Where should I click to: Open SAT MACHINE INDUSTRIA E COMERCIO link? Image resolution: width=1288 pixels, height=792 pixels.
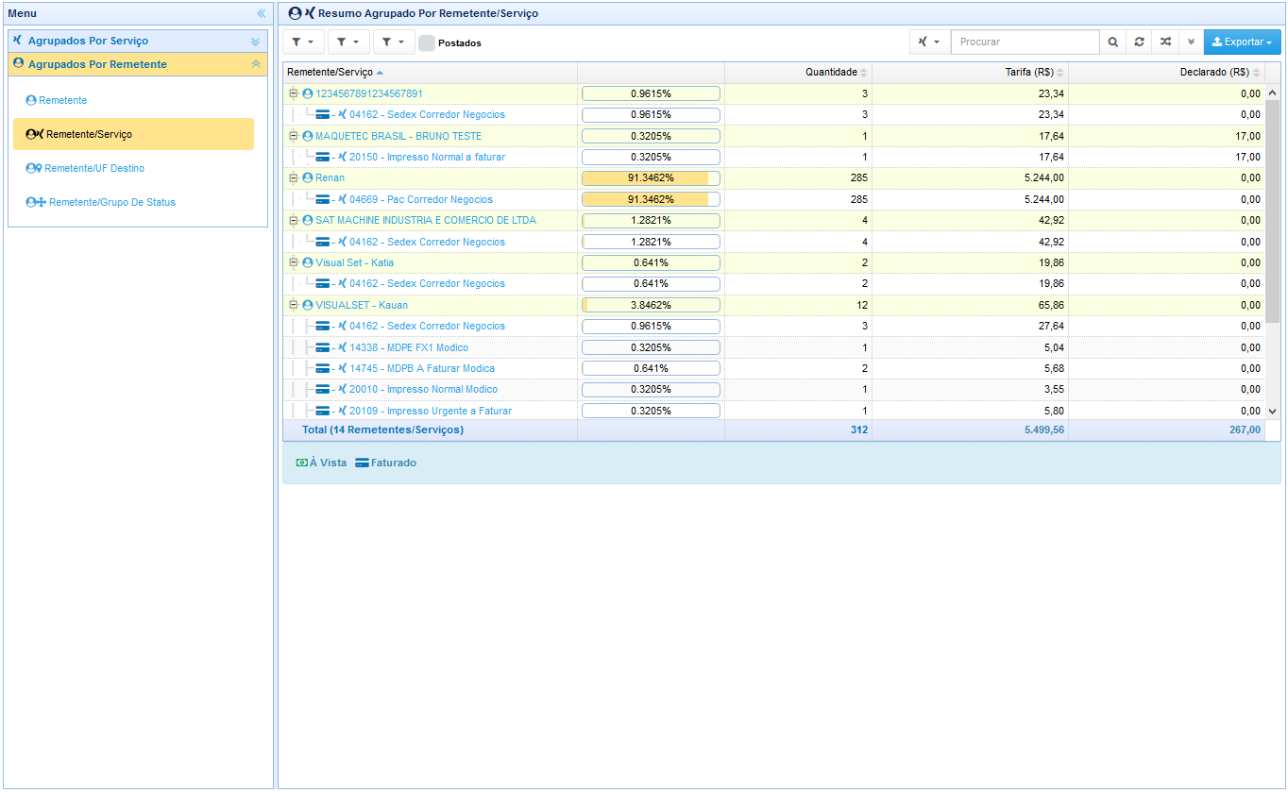[425, 220]
